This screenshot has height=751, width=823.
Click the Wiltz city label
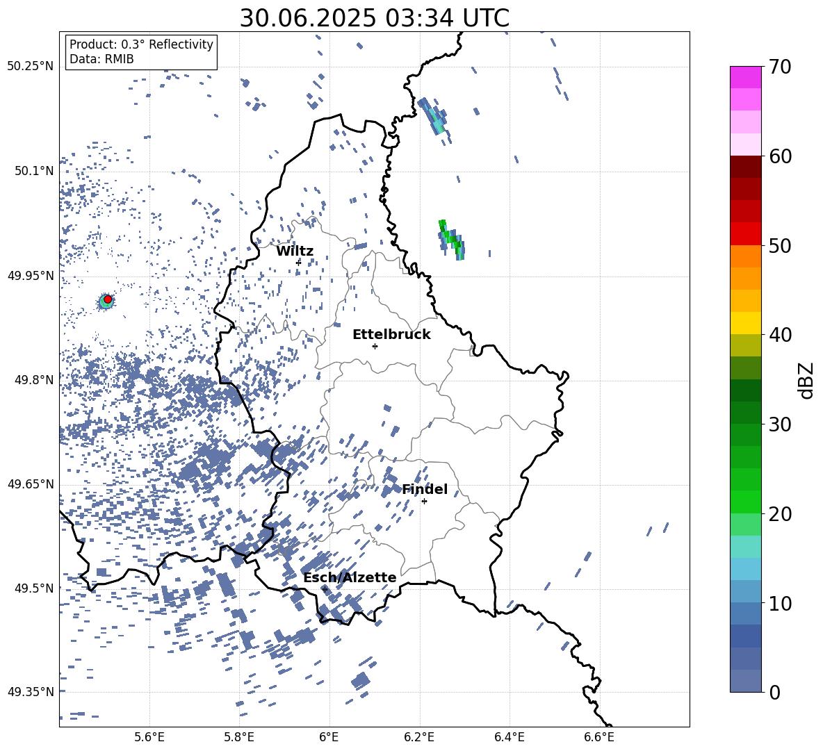[295, 251]
